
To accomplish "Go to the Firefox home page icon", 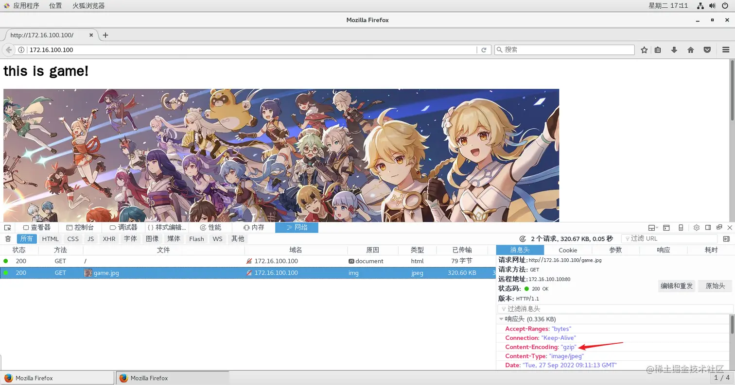I will (x=690, y=50).
